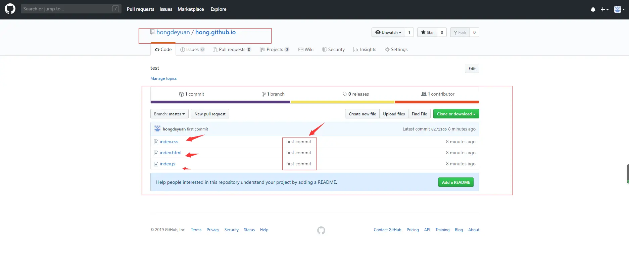Click the index.js file icon
Screen dimensions: 629x268
coord(156,164)
